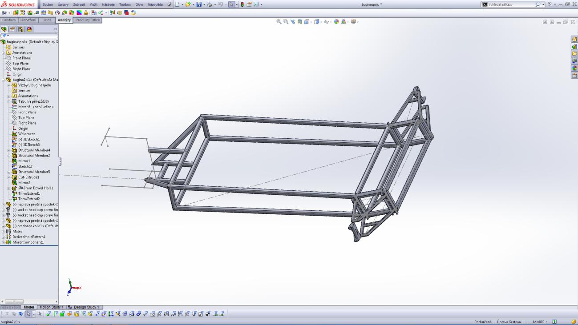Viewport: 578px width, 325px height.
Task: Open the Design Study 1 tab
Action: pos(86,307)
